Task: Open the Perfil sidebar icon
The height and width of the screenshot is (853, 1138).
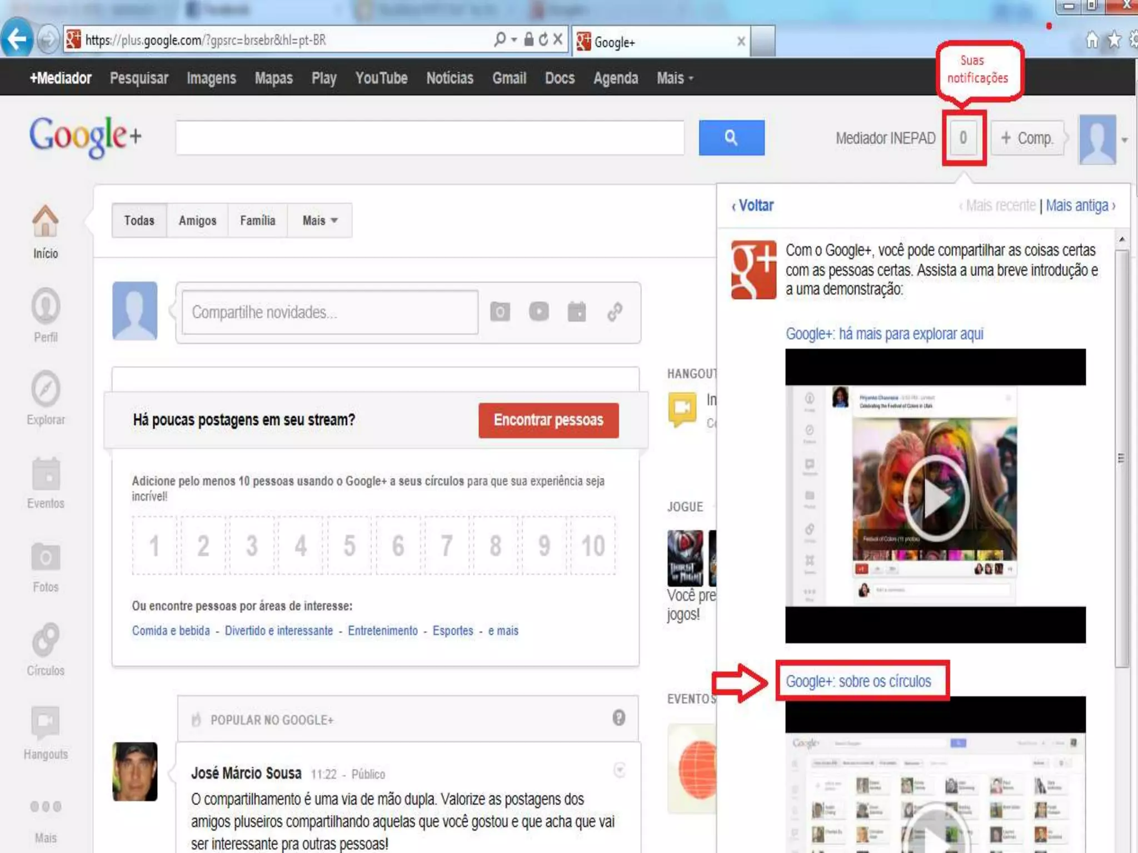Action: coord(45,305)
